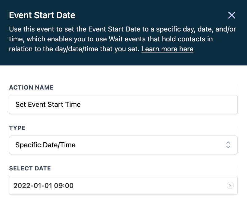Select the "Specific Date/Time" option text
The height and width of the screenshot is (205, 247).
click(45, 145)
